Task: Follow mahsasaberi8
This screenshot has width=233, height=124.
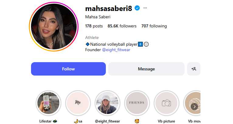Action: (68, 69)
